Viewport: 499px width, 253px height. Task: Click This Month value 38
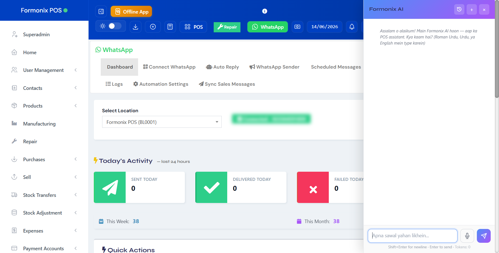[x=336, y=221]
